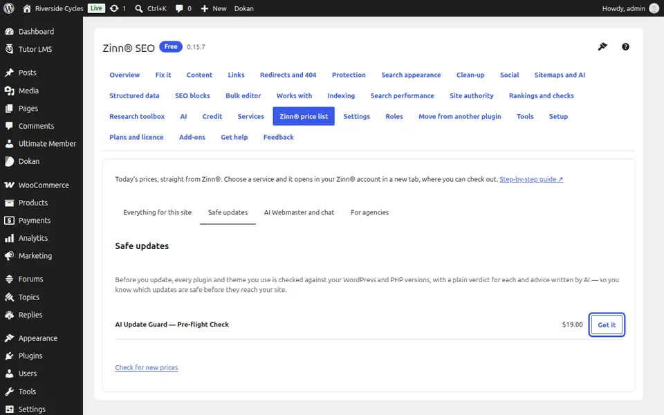Click the admin avatar next to Howdy

(x=654, y=8)
